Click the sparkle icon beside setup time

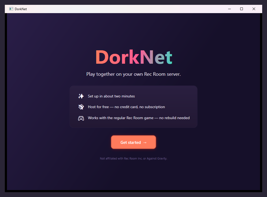click(x=81, y=96)
